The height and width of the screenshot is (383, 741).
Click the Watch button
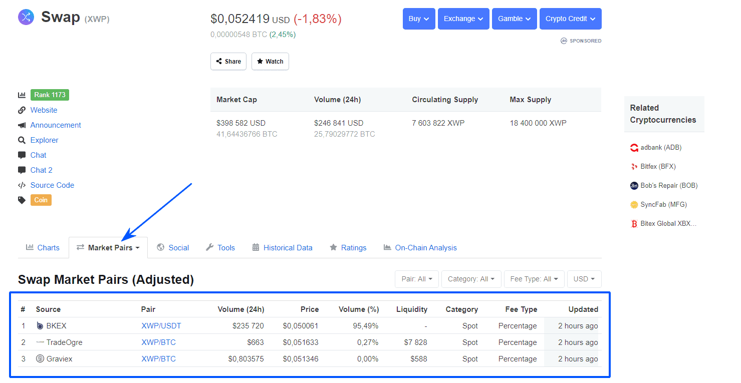(270, 62)
